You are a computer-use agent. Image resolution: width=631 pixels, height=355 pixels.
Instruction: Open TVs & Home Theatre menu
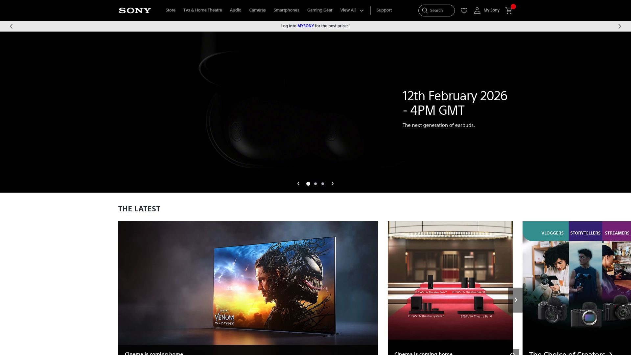point(202,10)
